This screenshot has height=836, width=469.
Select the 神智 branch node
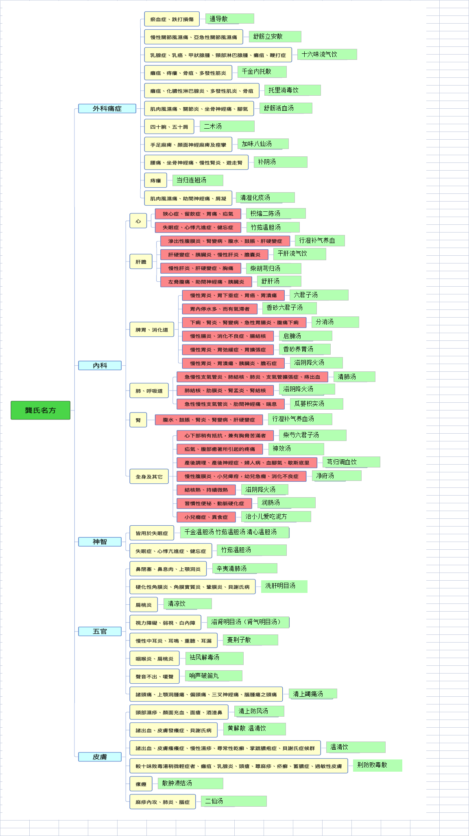(x=100, y=542)
